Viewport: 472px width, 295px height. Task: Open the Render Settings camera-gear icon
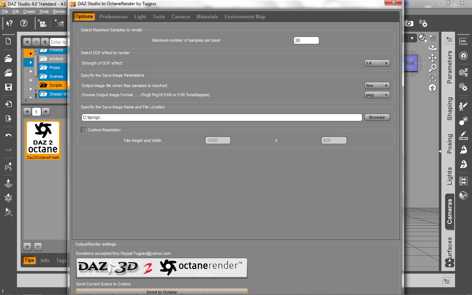423,24
